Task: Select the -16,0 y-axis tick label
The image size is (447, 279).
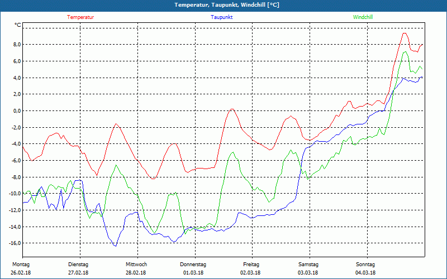Action: (15, 243)
